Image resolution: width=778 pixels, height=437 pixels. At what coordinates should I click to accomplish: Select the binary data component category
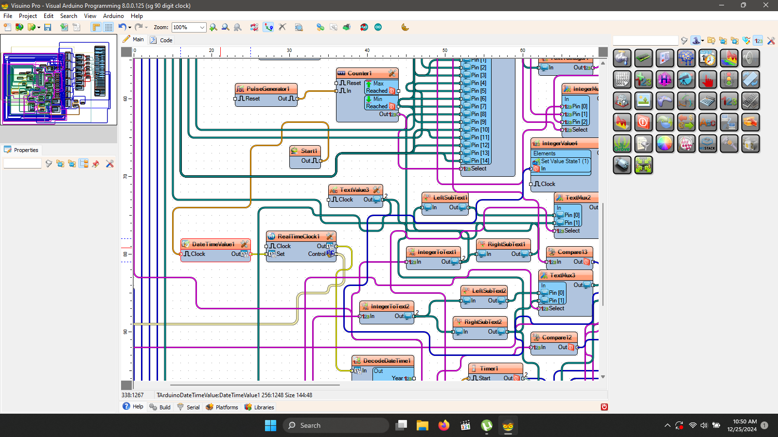(622, 80)
